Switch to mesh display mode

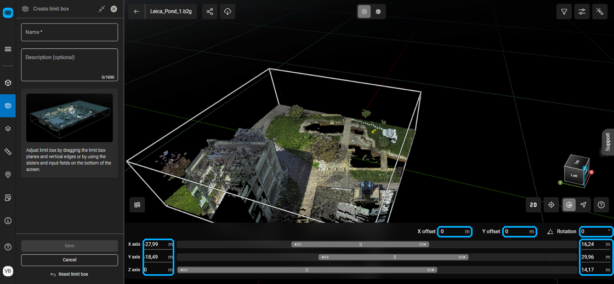[x=378, y=11]
